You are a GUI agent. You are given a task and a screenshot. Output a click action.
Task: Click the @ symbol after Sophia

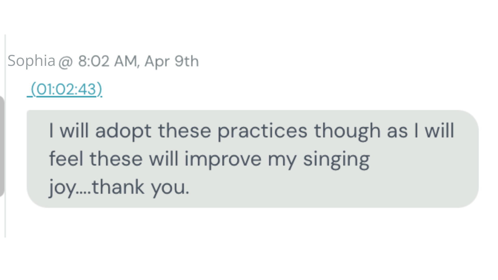pos(65,62)
